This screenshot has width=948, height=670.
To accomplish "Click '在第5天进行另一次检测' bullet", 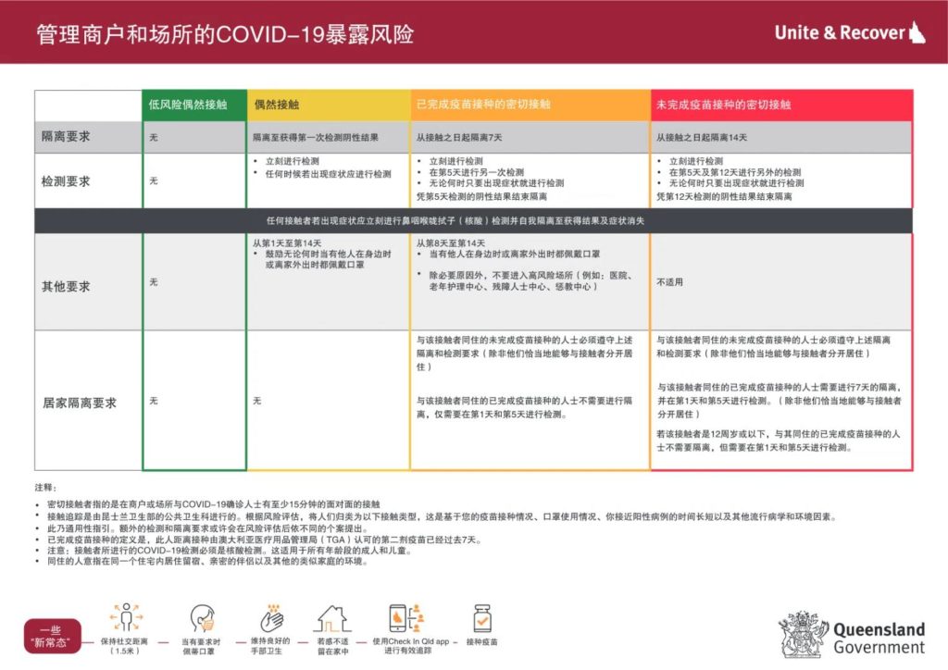I will [477, 172].
